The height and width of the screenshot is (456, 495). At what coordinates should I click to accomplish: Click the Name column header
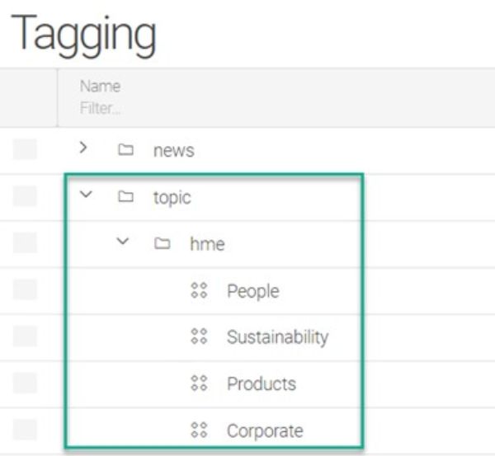[100, 87]
